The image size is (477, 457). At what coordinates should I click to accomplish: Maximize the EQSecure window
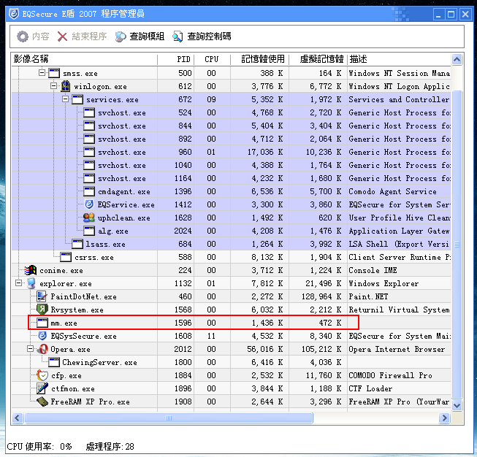pyautogui.click(x=451, y=14)
